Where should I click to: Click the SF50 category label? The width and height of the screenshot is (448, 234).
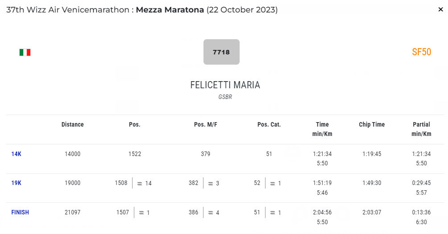(x=421, y=52)
